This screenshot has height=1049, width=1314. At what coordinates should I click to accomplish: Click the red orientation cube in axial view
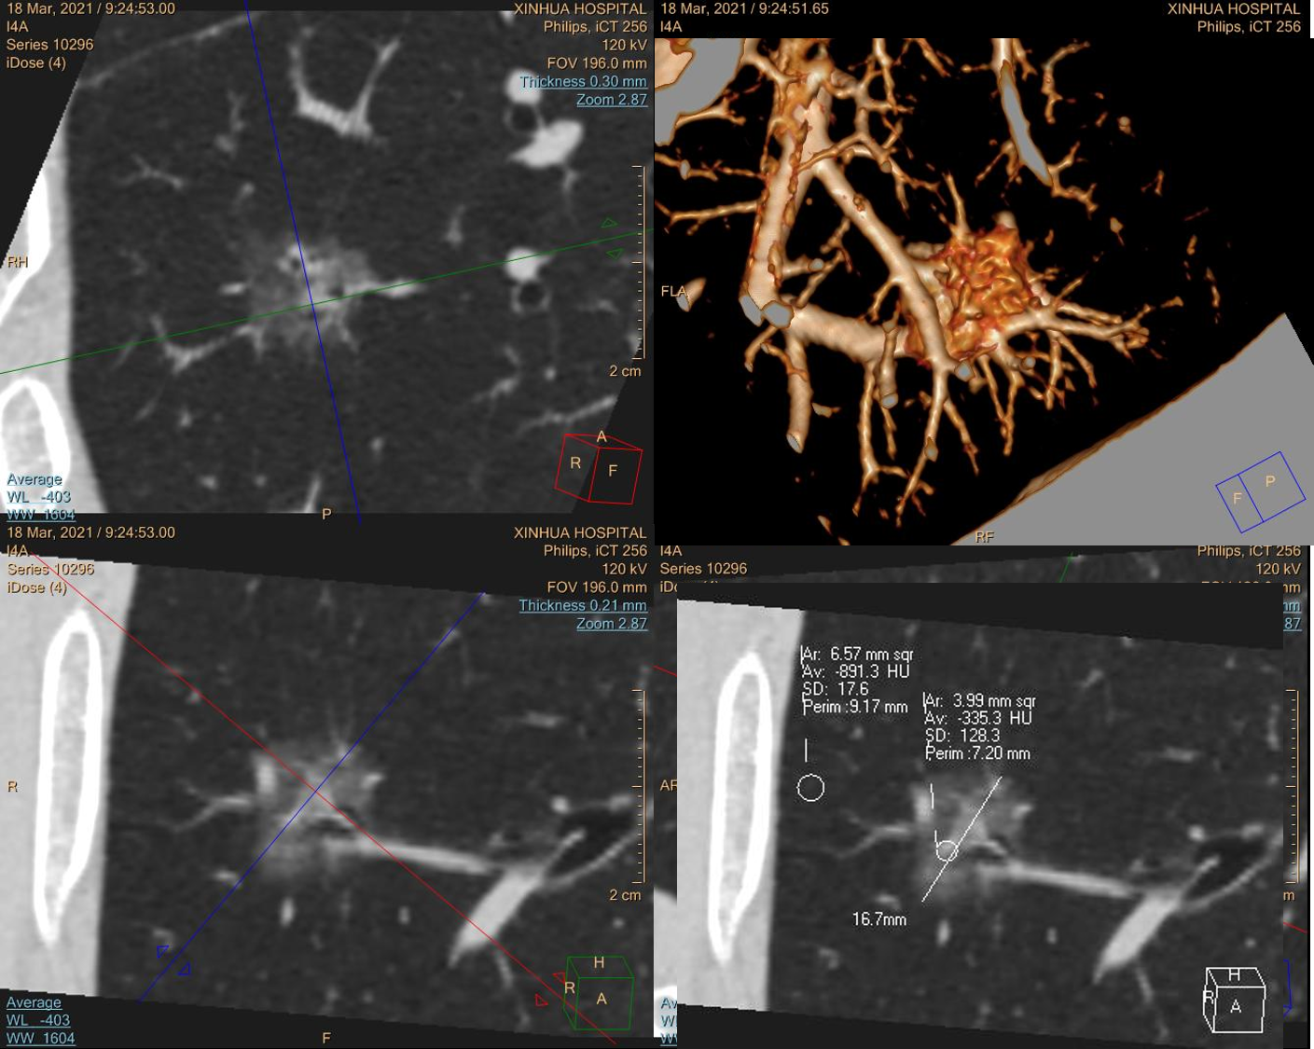(x=599, y=468)
